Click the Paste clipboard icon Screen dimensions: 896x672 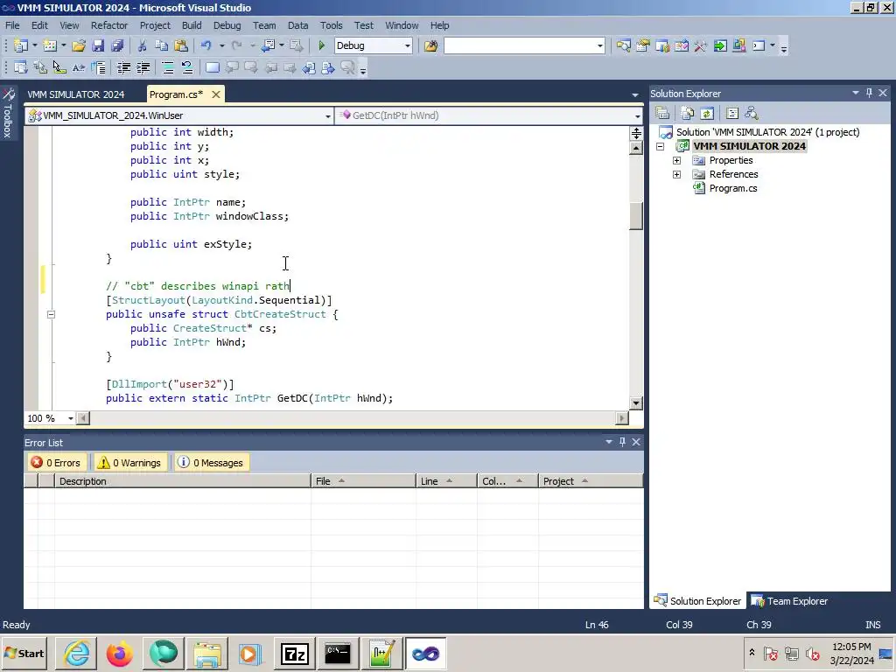[181, 45]
